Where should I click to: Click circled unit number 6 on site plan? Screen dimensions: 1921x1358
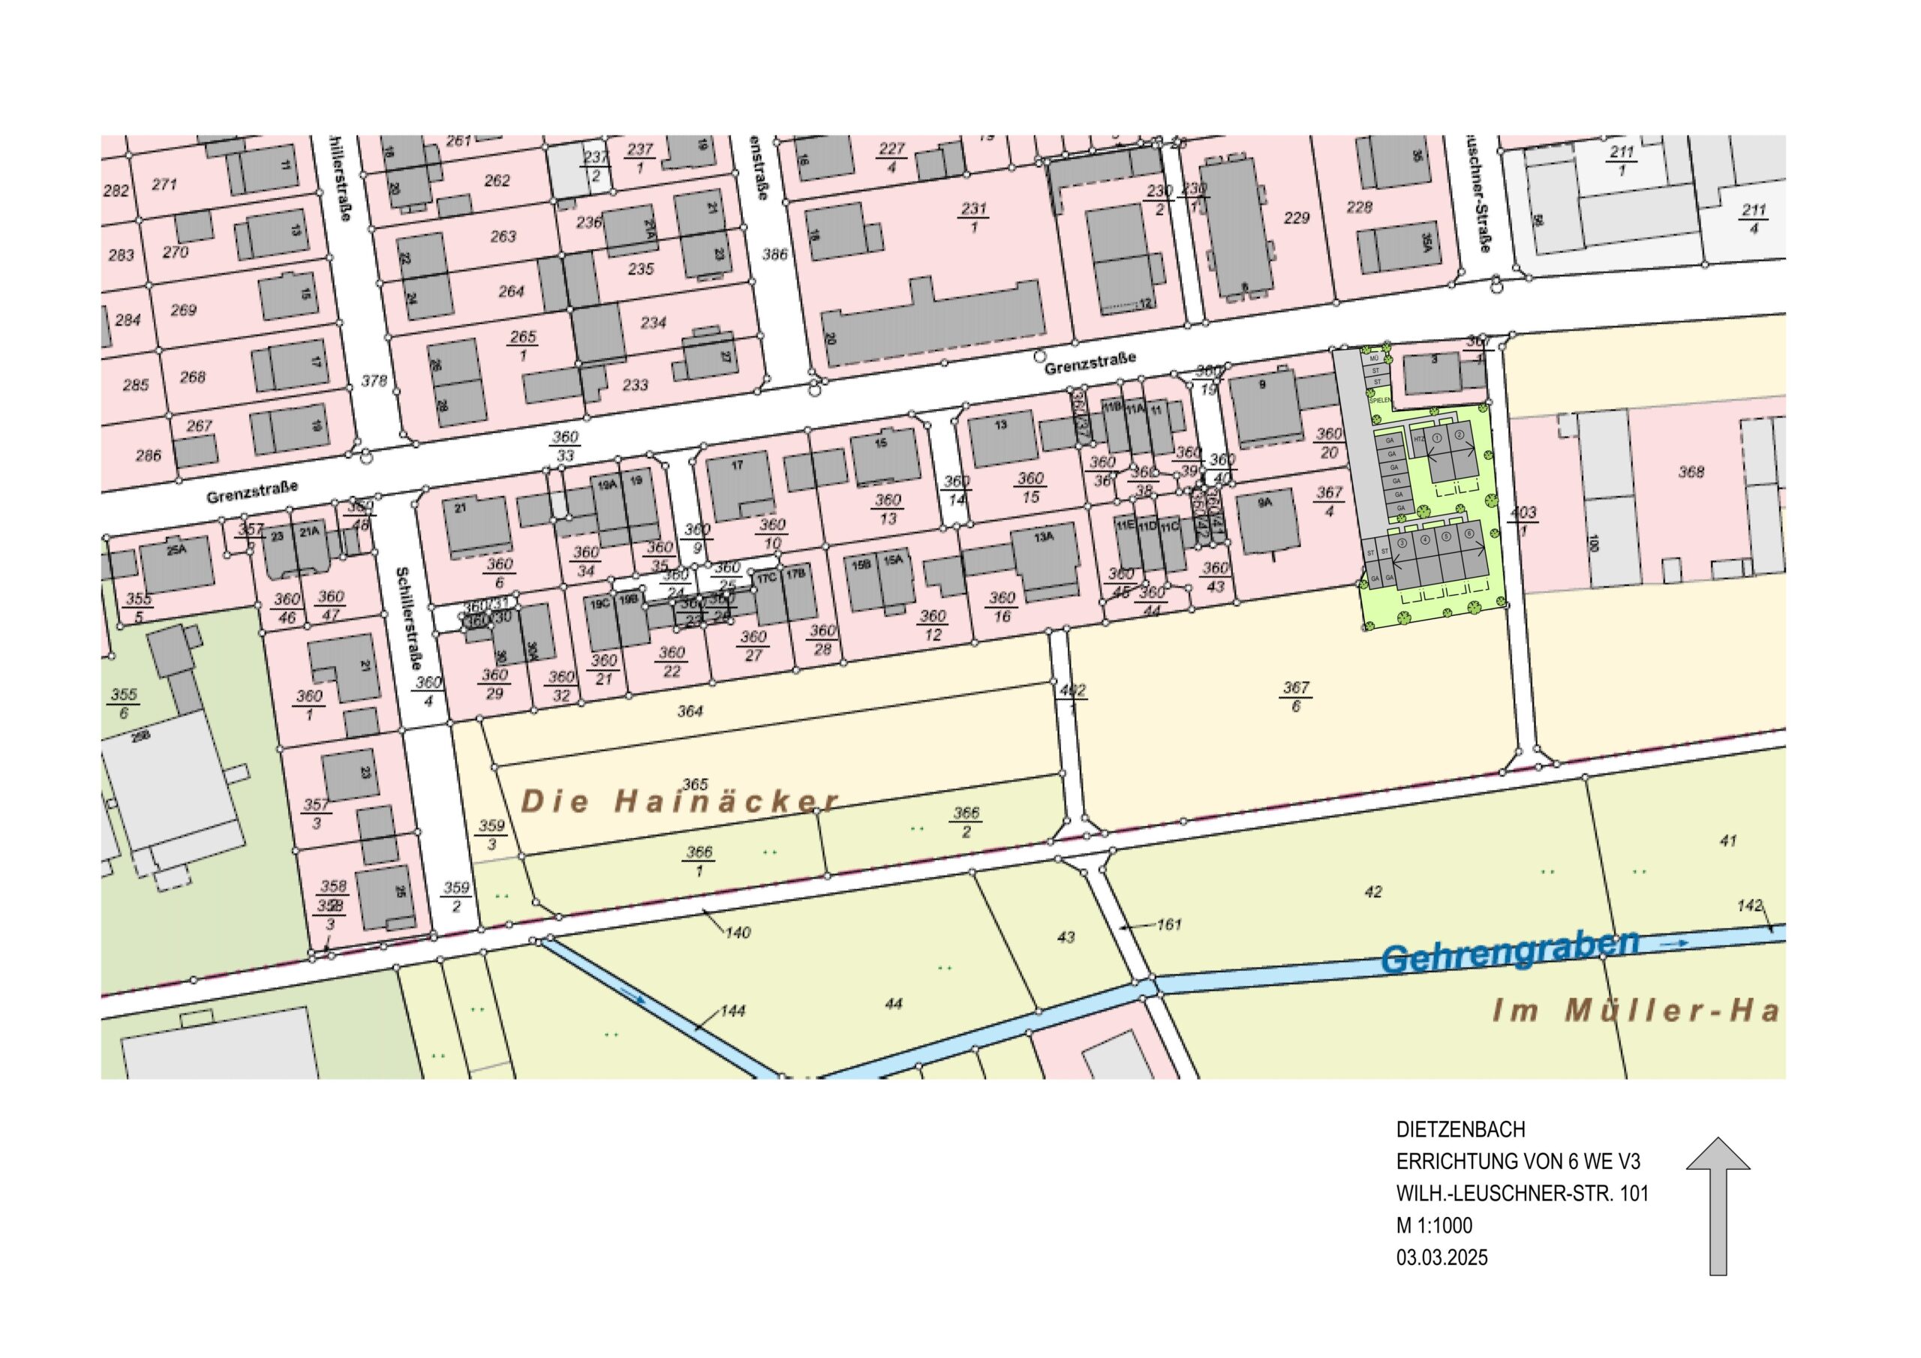click(x=1469, y=534)
